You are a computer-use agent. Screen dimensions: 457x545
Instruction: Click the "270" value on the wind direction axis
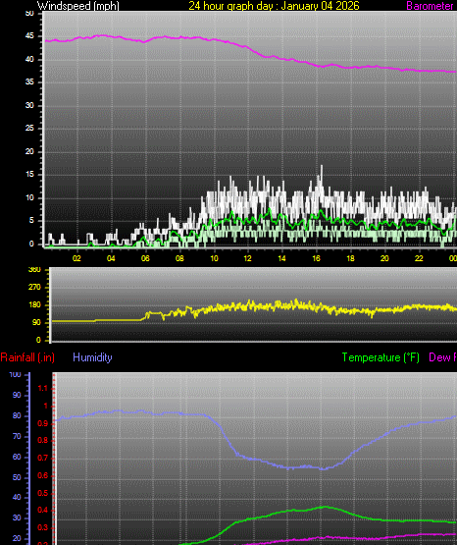tap(34, 288)
